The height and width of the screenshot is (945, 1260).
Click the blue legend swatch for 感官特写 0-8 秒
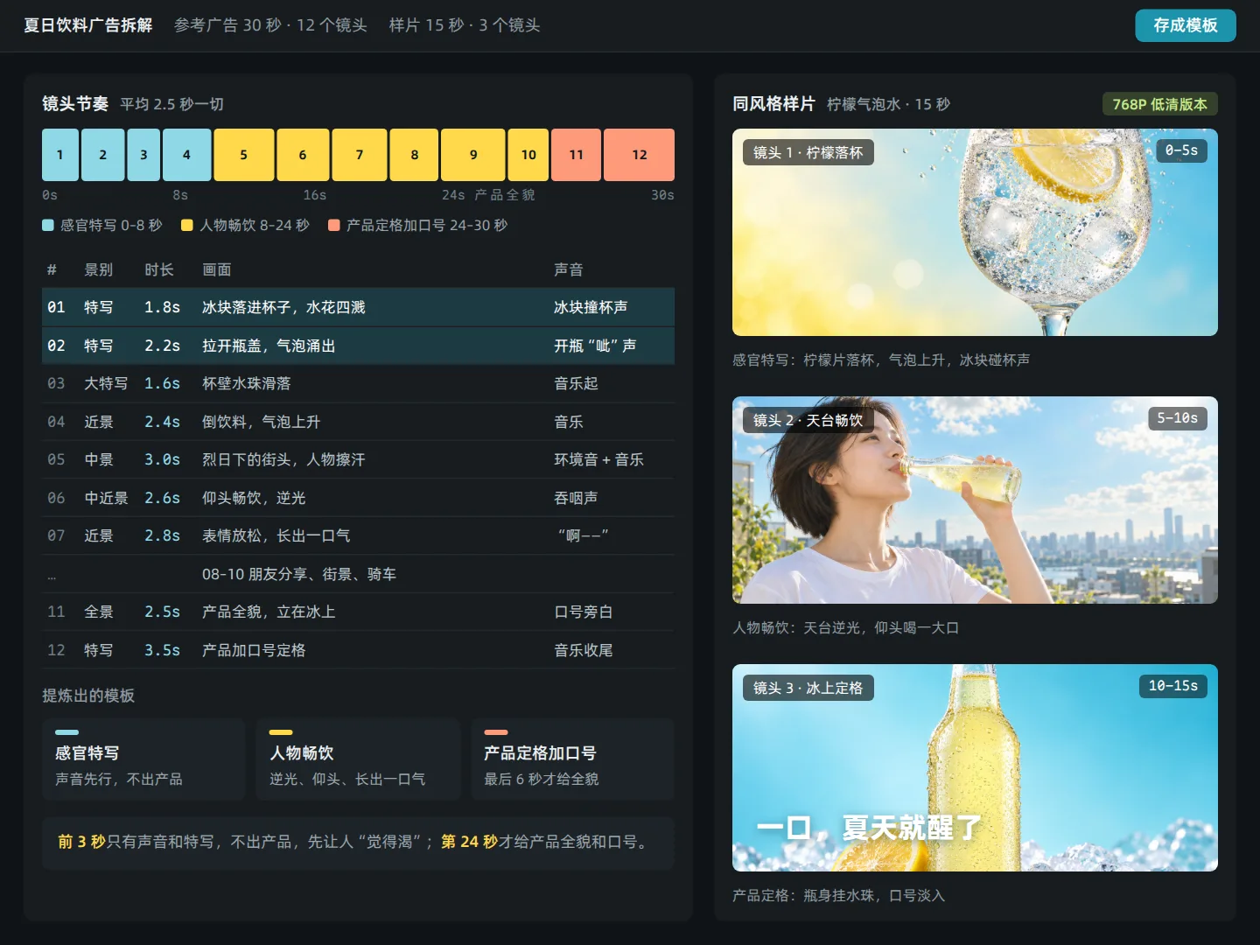[48, 225]
